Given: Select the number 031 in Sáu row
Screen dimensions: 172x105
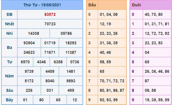Looking at the screenshot, I should (50, 90).
